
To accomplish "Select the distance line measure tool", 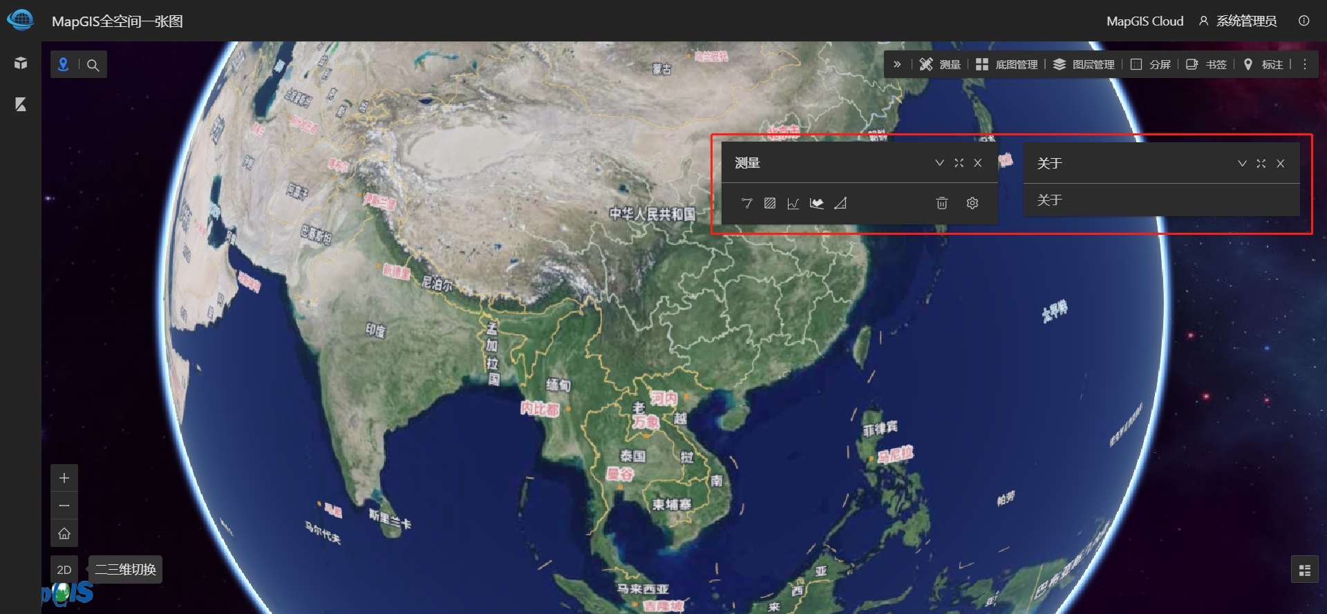I will coord(746,203).
